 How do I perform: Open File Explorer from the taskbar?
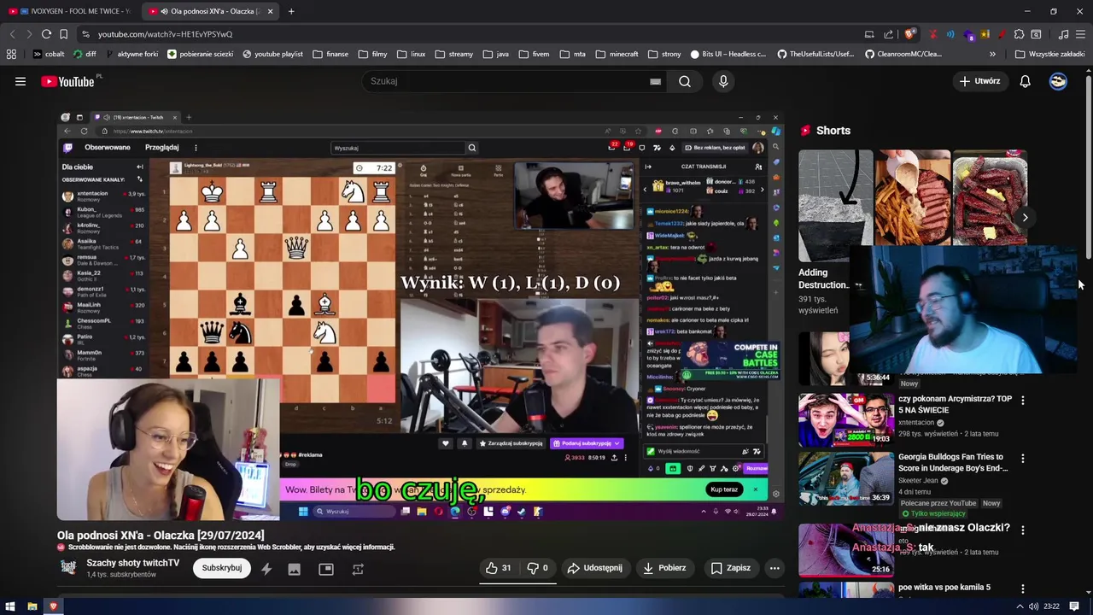click(x=32, y=606)
